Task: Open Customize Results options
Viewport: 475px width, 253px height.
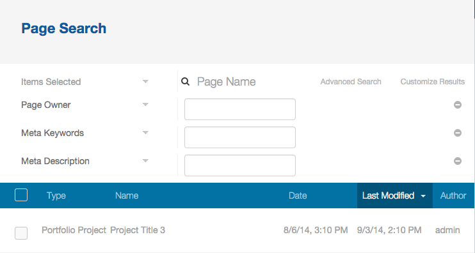Action: [x=433, y=82]
